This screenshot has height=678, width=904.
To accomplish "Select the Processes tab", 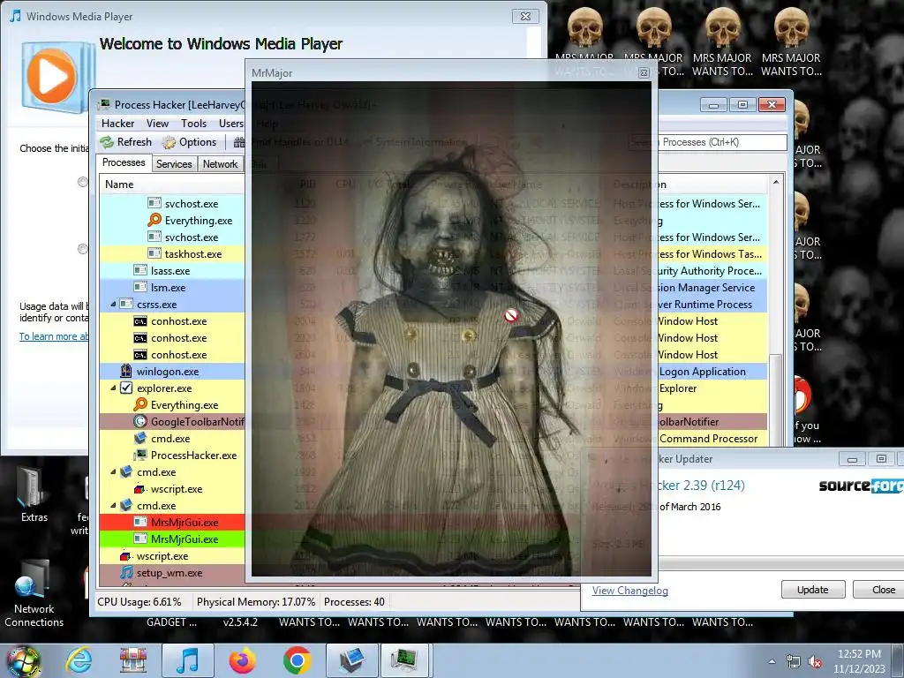I will pos(124,162).
